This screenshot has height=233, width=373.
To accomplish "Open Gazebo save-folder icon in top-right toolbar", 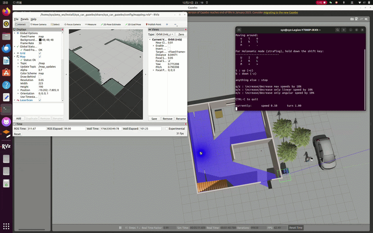I will click(352, 19).
